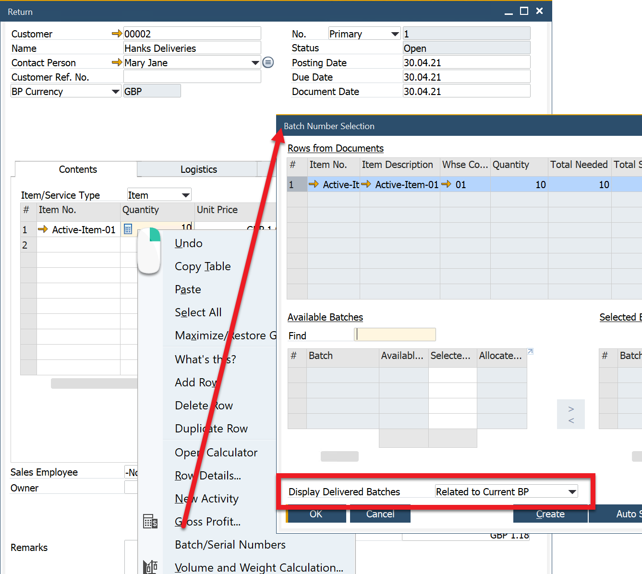The height and width of the screenshot is (574, 642).
Task: Expand the Display Delivered Batches dropdown
Action: [x=572, y=492]
